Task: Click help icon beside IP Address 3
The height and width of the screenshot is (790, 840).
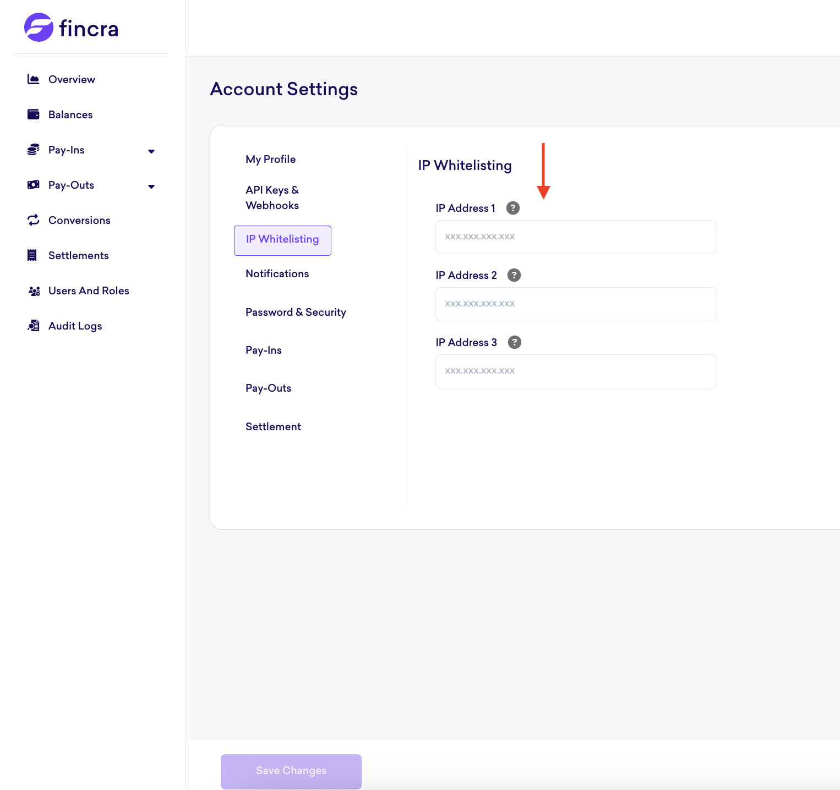Action: point(515,342)
